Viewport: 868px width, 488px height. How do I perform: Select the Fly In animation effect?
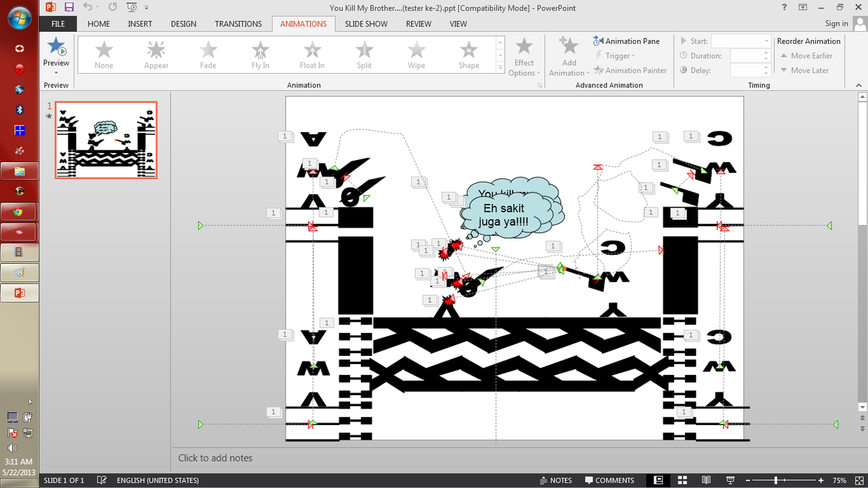point(260,54)
